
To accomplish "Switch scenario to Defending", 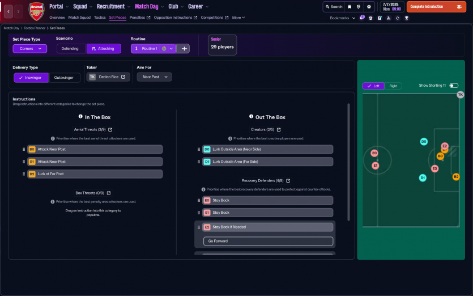I will pos(70,49).
